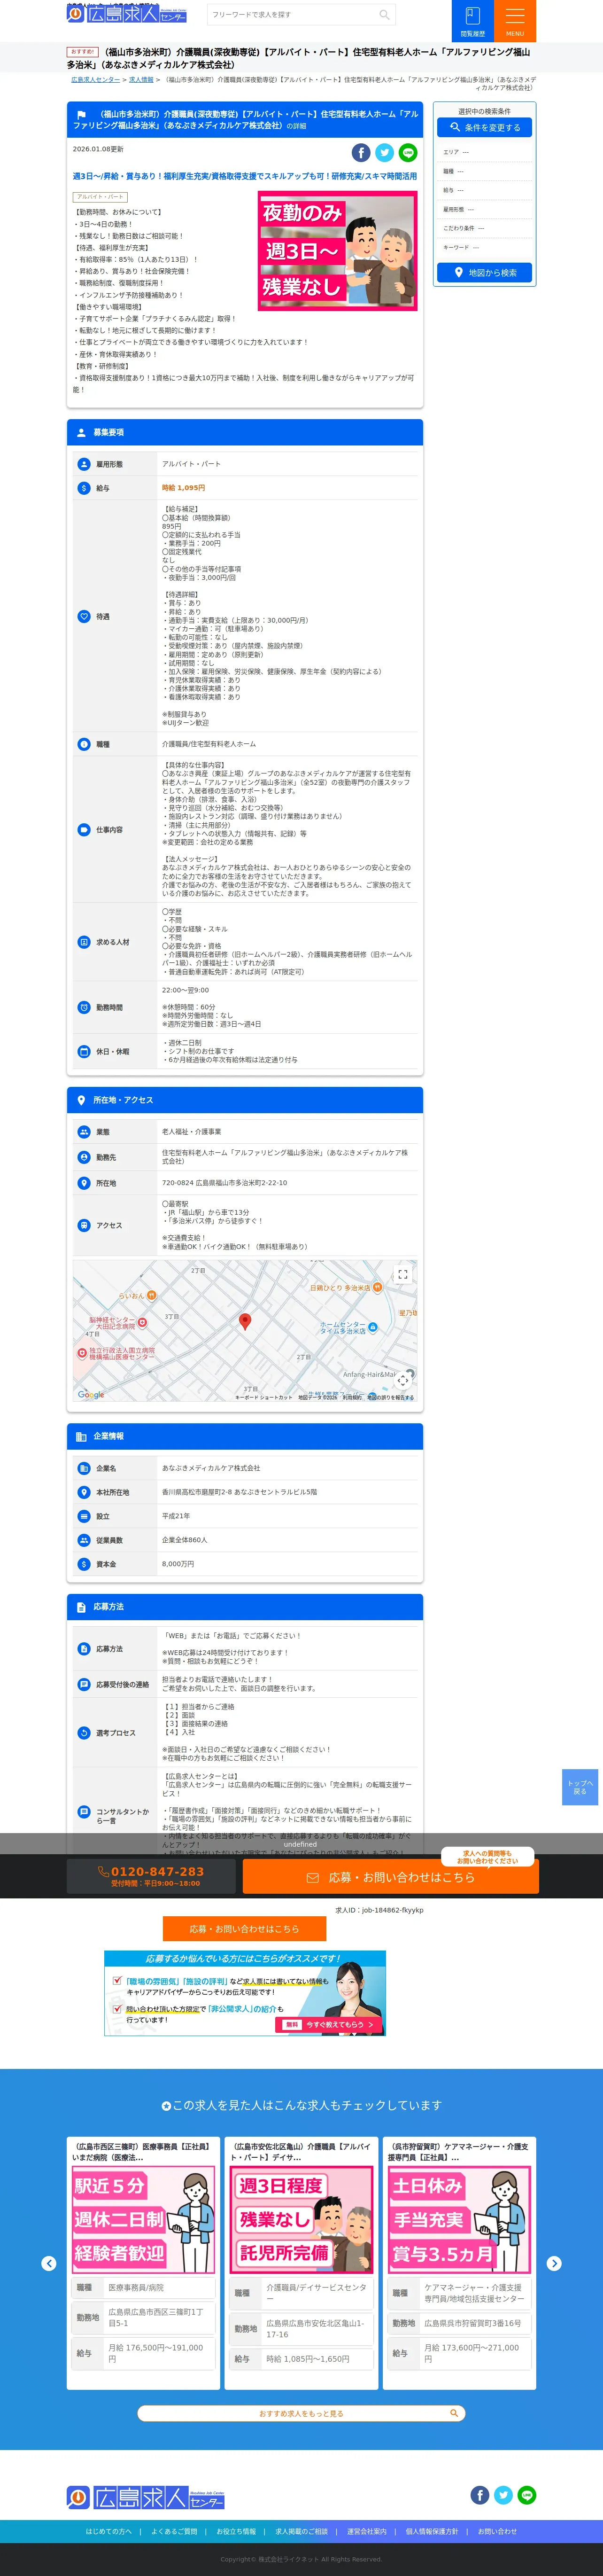This screenshot has width=603, height=2576.
Task: Click あなぶきメディカルケア株式会社 company name value
Action: click(x=211, y=1468)
